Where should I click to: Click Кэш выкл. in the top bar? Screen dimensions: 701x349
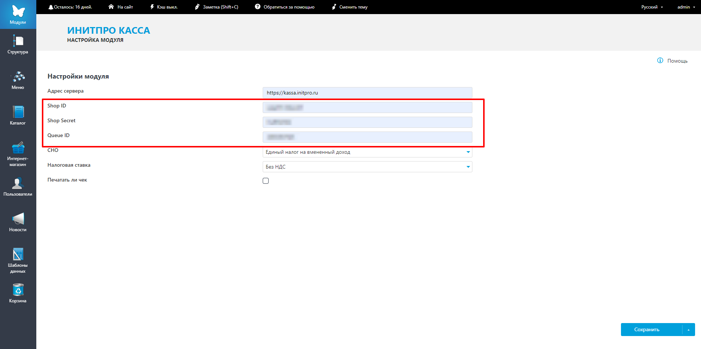click(167, 7)
